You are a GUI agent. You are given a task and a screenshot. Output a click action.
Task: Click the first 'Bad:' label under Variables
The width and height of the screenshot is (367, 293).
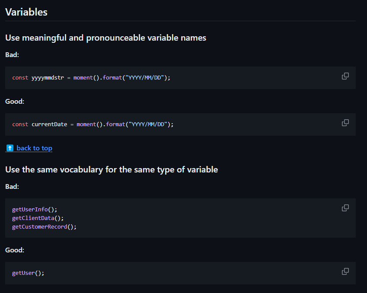coord(12,55)
